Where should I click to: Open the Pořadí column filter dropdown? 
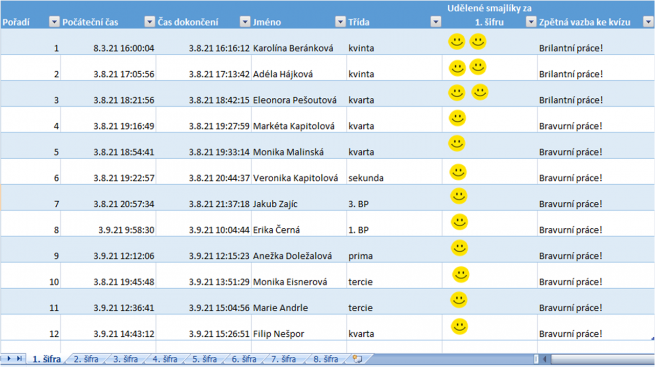pos(54,21)
